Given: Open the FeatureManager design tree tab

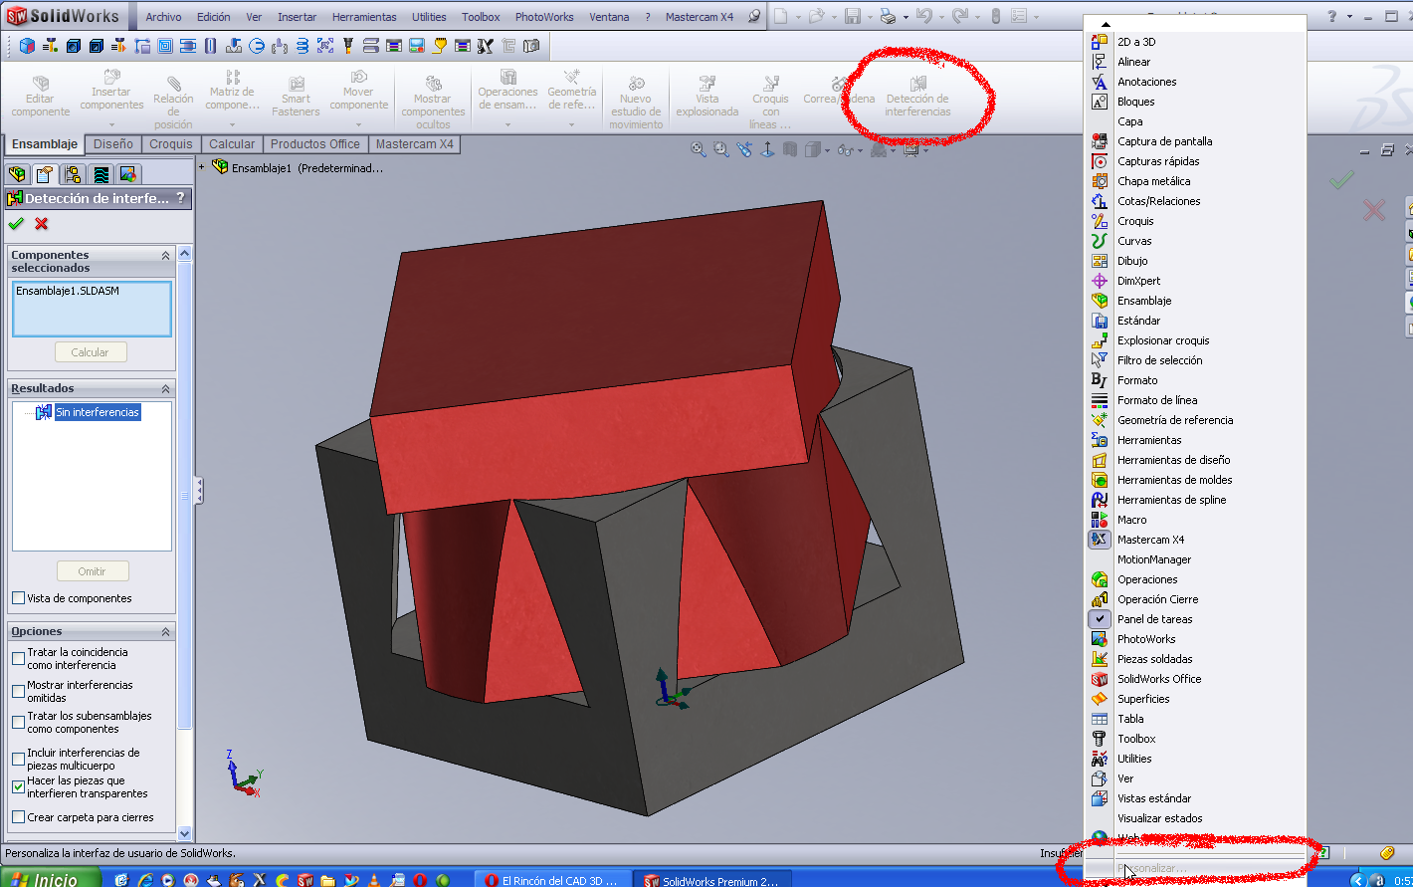Looking at the screenshot, I should pyautogui.click(x=17, y=174).
